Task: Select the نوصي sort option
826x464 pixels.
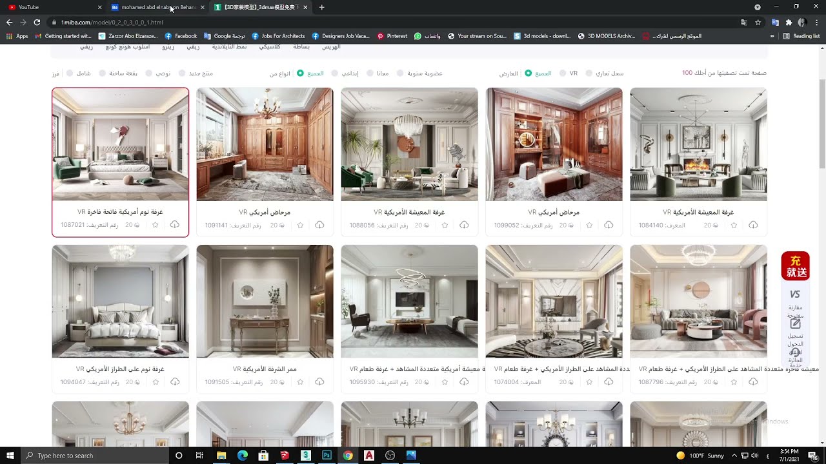Action: [x=159, y=73]
